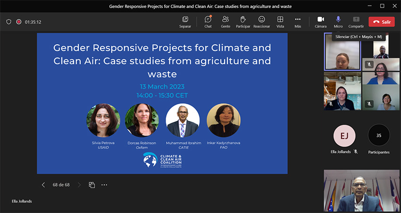Click muted mic icon beside Ella Jollands

pyautogui.click(x=356, y=152)
